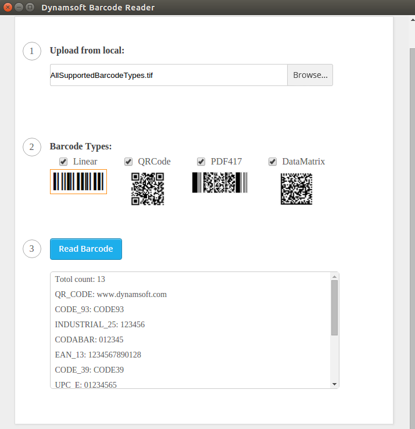Click the step 1 circle icon

click(x=32, y=51)
